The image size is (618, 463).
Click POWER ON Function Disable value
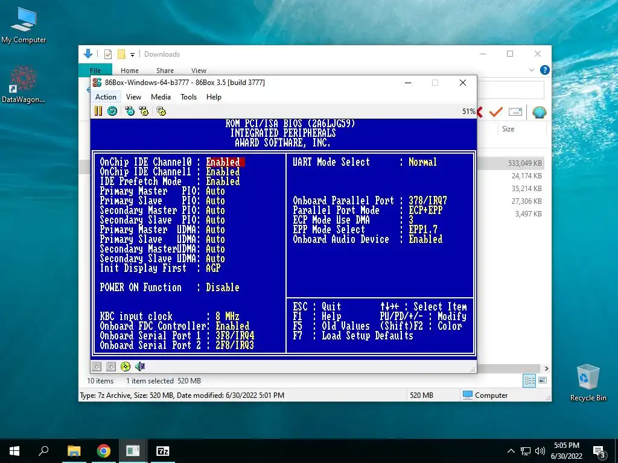[x=223, y=288]
